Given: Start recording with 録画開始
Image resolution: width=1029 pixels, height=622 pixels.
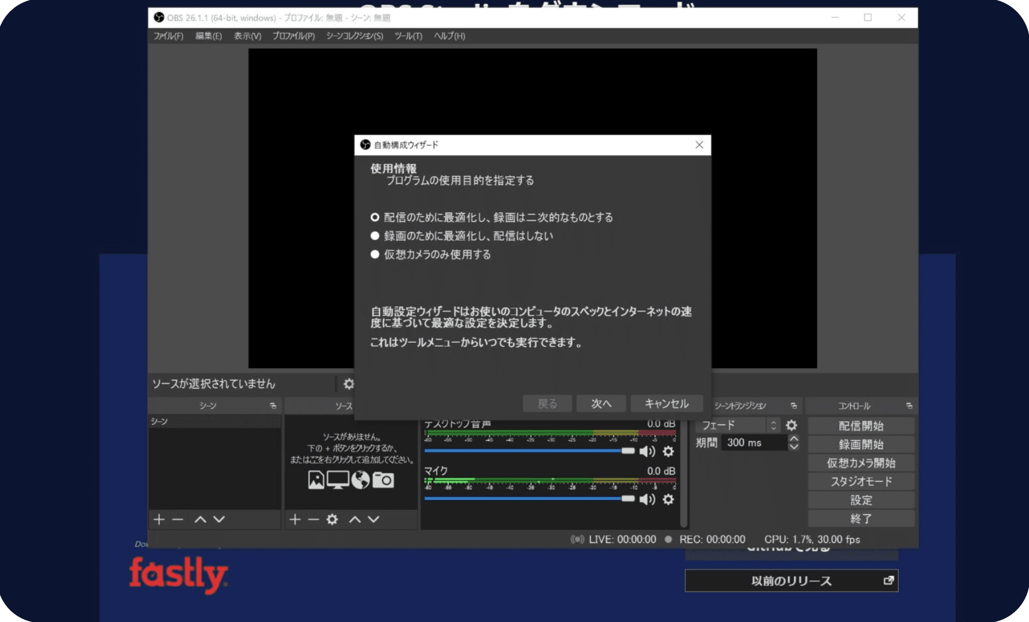Looking at the screenshot, I should click(861, 444).
